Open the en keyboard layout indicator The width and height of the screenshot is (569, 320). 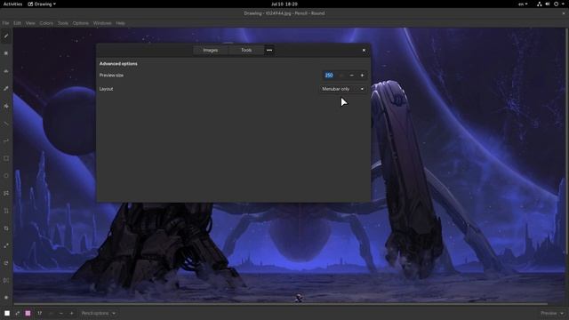[523, 4]
